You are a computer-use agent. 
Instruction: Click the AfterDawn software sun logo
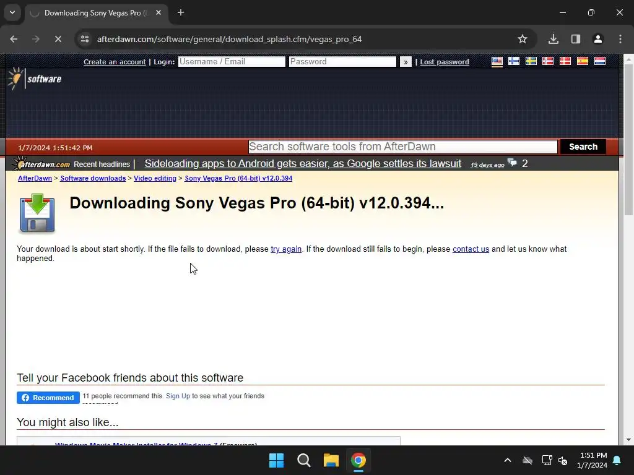point(35,79)
